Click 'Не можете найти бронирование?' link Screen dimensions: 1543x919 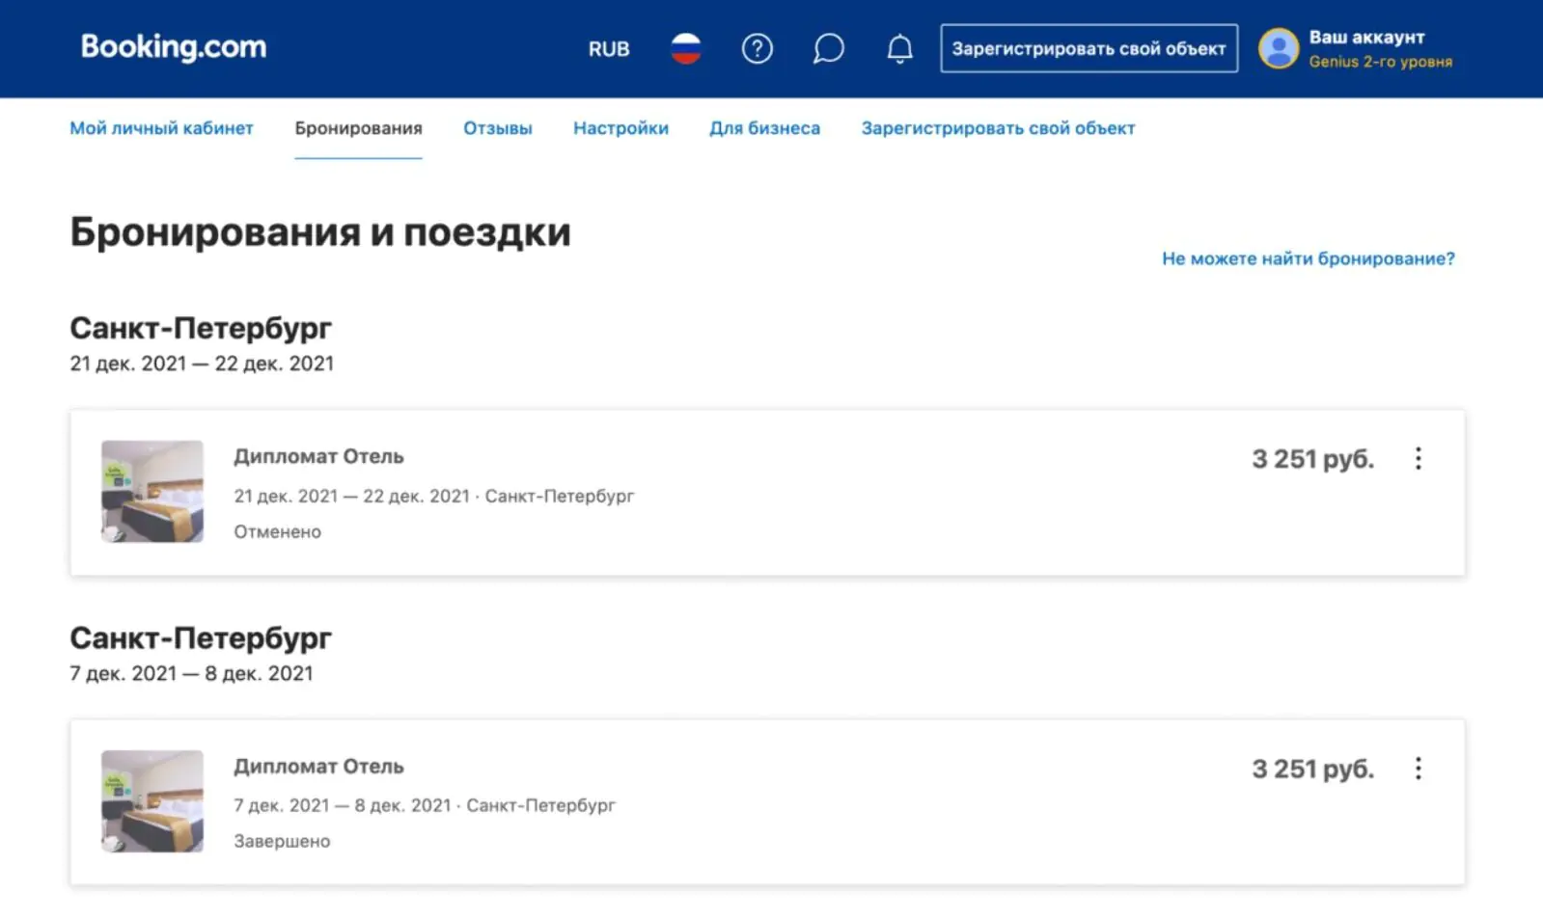[1309, 258]
